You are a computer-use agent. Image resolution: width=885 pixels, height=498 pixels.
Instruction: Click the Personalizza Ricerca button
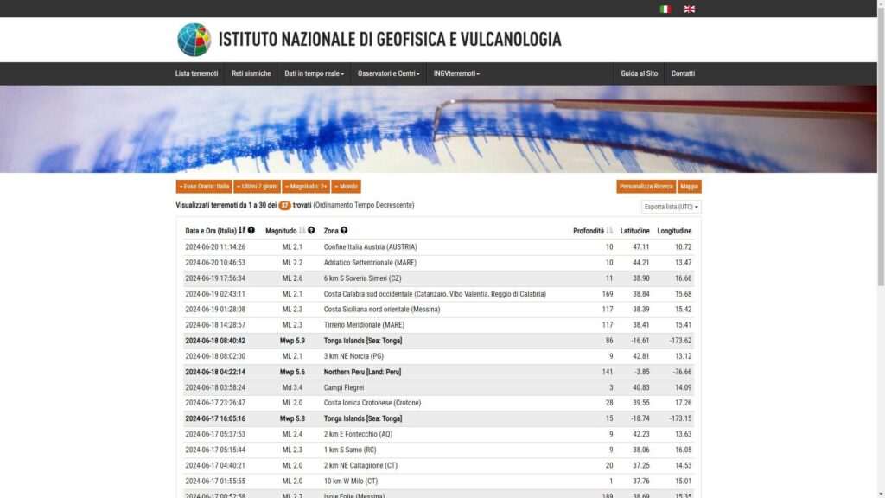(646, 187)
